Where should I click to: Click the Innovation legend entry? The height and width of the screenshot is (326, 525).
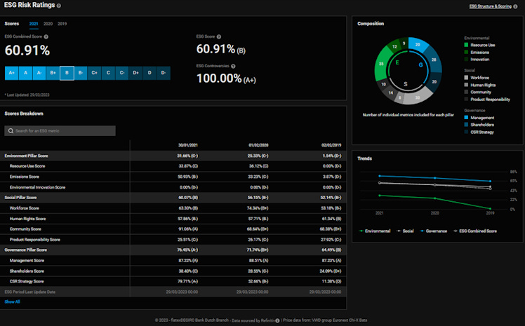click(477, 60)
